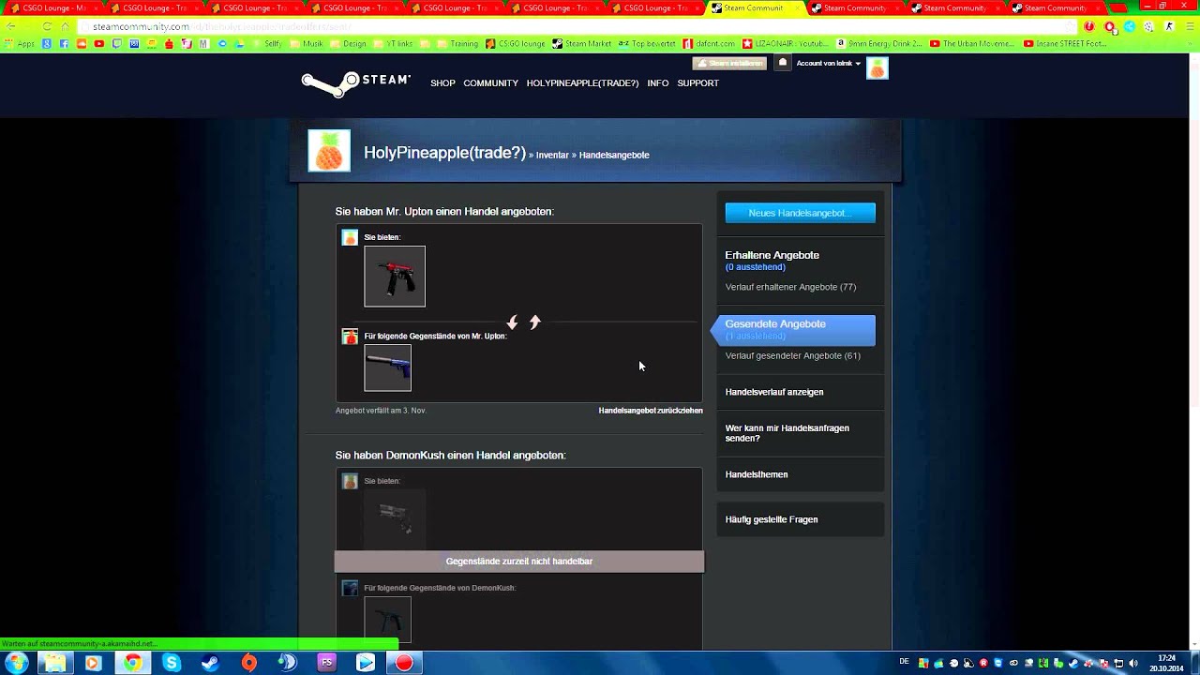Click 'Handelsangebot zurückziehen' link
The image size is (1200, 675).
(x=651, y=411)
